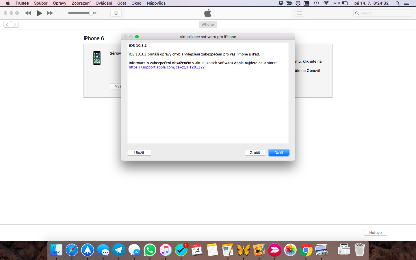
Task: Open WhatsApp from the Dock
Action: point(150,250)
